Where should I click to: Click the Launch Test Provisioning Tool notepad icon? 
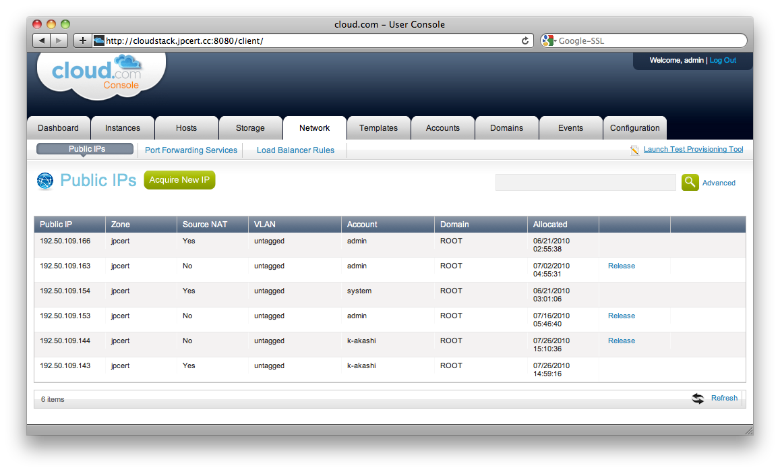634,150
